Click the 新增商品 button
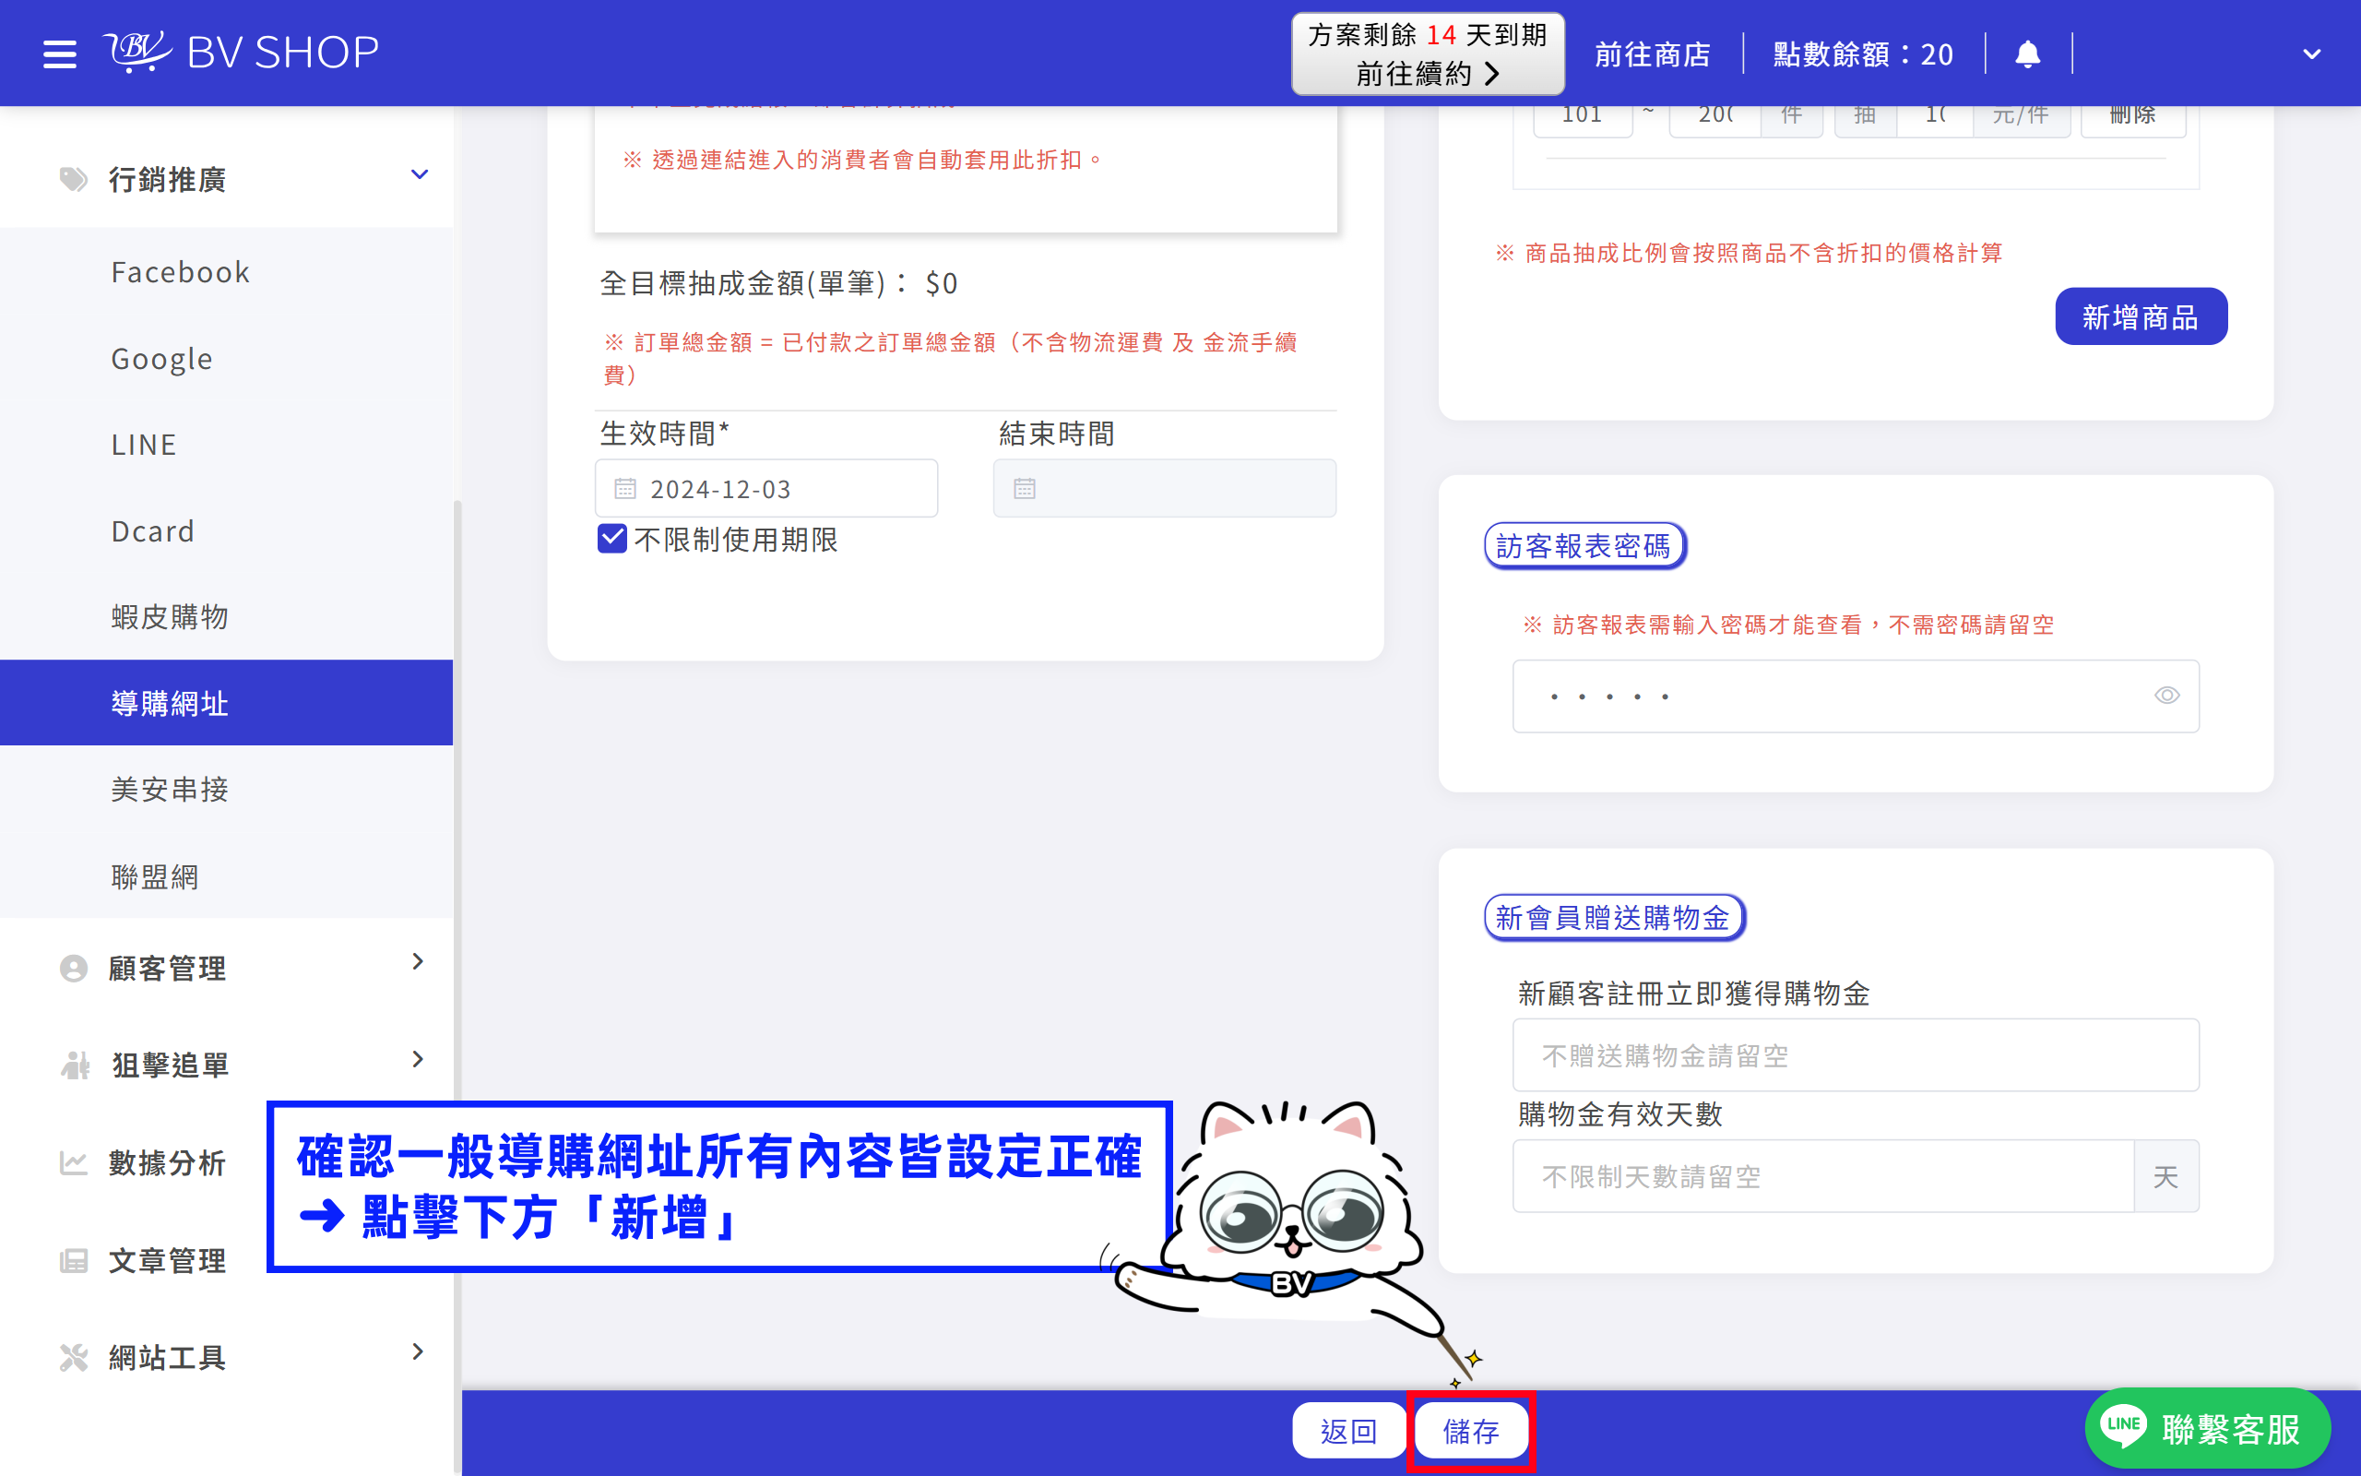The image size is (2361, 1476). click(x=2141, y=316)
